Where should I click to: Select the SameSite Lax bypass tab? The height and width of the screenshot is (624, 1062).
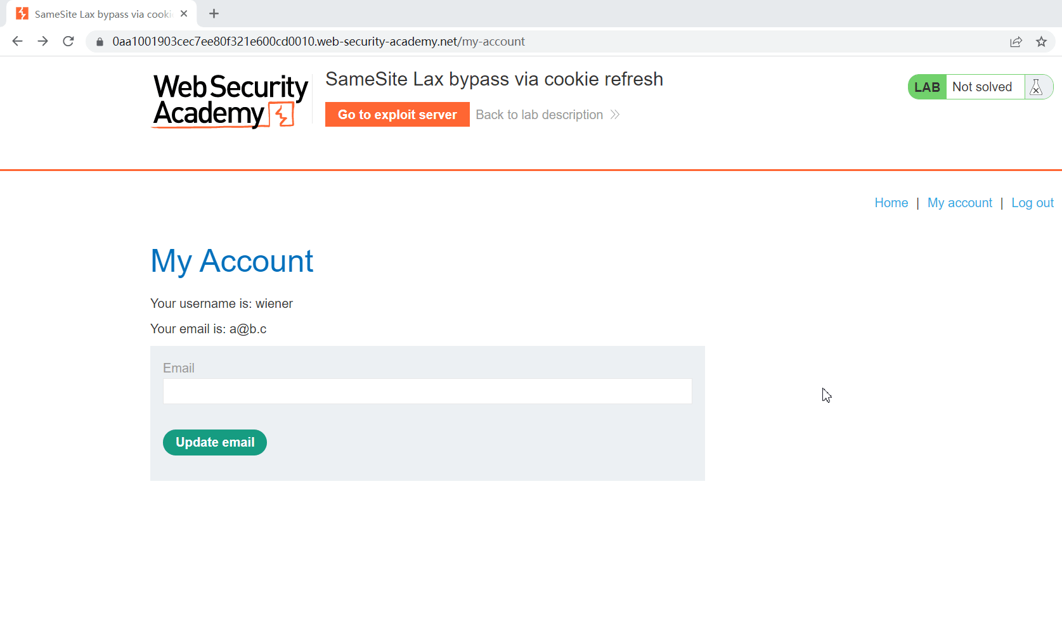(x=101, y=14)
